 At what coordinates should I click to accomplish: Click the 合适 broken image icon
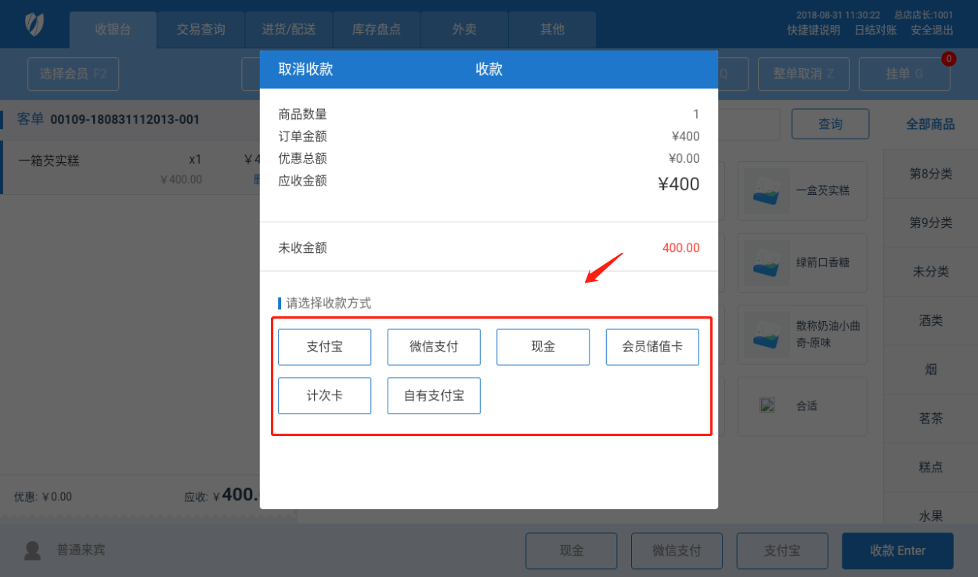(767, 406)
